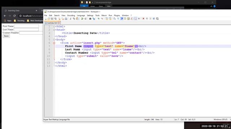Collapse the body fold marker on line 5
Screen dimensions: 231x129
click(54, 40)
